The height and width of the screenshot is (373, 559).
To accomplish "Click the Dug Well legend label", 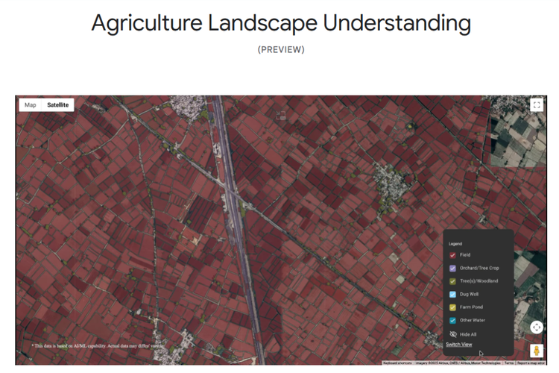I will 469,294.
